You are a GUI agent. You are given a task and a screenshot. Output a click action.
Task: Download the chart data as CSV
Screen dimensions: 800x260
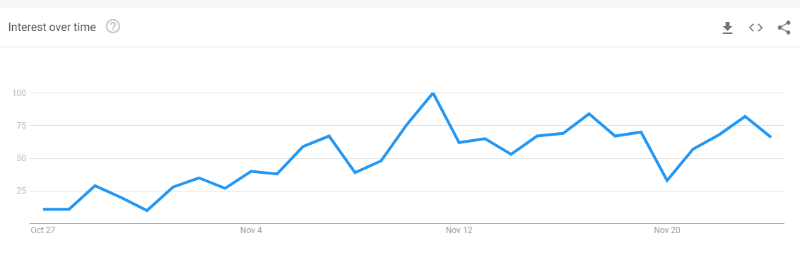point(727,28)
